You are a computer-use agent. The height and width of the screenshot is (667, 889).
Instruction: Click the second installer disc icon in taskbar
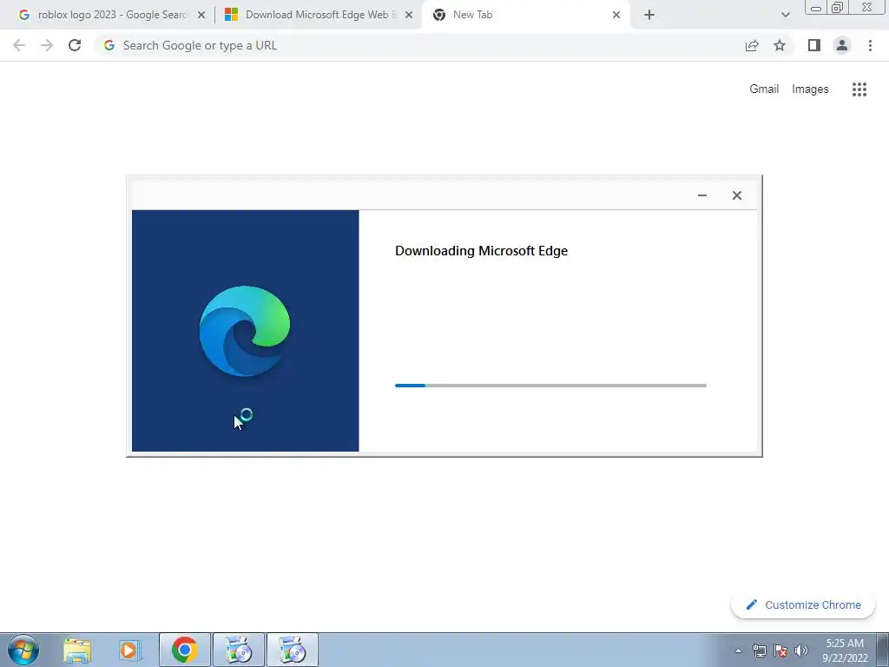point(292,650)
